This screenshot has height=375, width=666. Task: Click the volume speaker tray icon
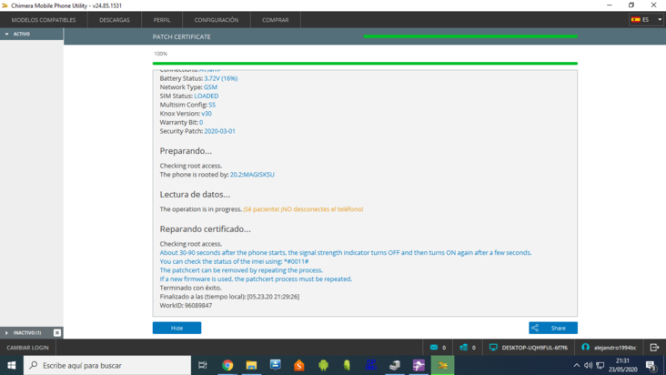coord(589,365)
